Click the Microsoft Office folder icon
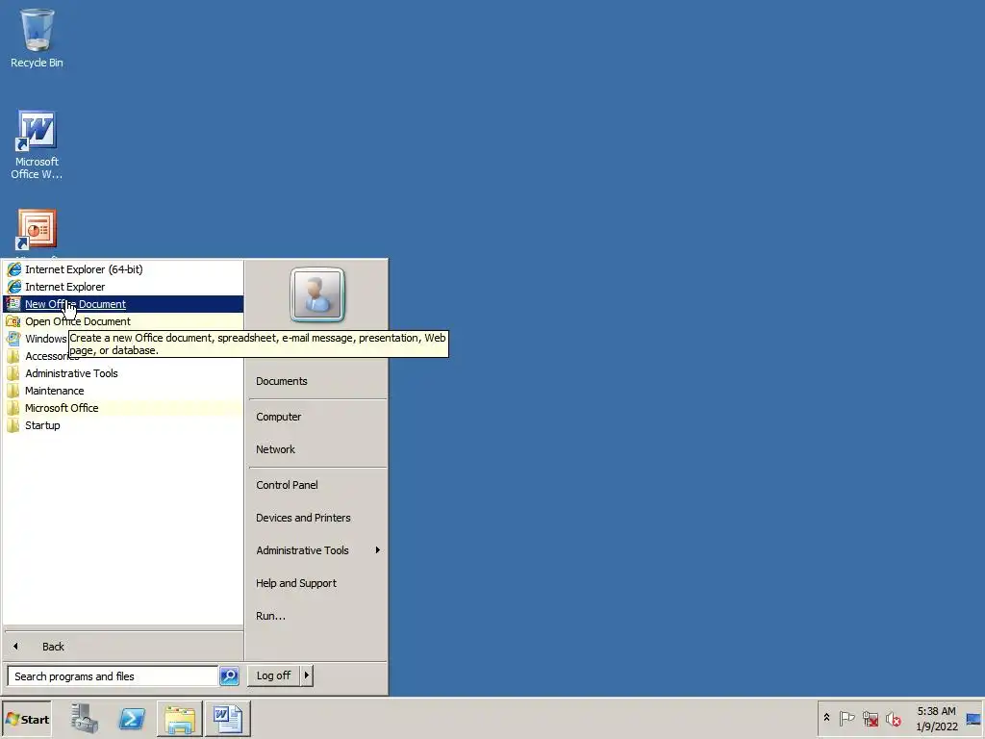Image resolution: width=985 pixels, height=739 pixels. pyautogui.click(x=13, y=408)
